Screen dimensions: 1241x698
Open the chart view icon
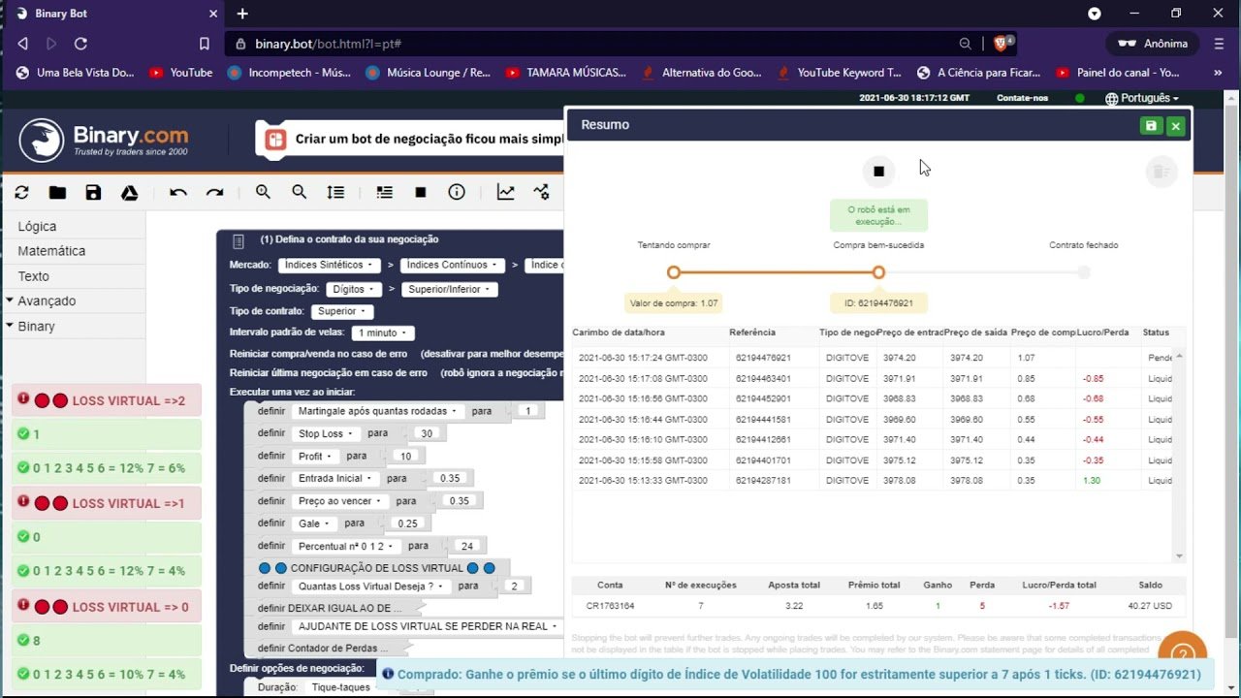pos(505,193)
